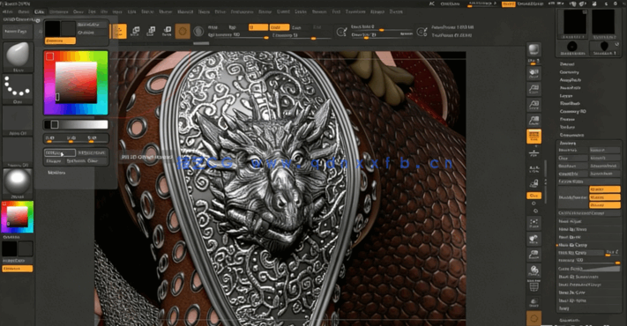The width and height of the screenshot is (627, 326).
Task: Click the Transp transparency icon on right shelf
Action: [534, 302]
